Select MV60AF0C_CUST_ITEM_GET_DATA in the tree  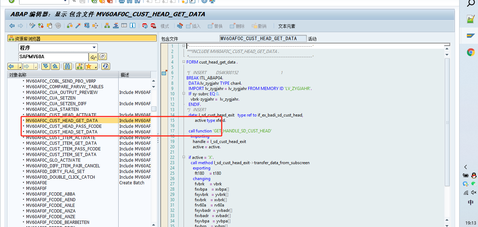tap(61, 143)
